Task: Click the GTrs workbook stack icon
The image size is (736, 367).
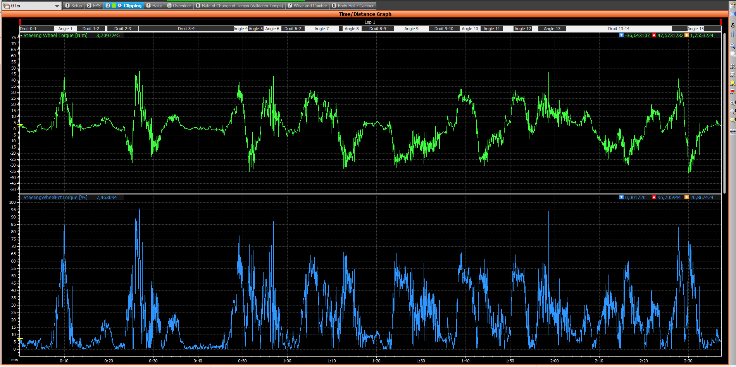Action: (6, 6)
